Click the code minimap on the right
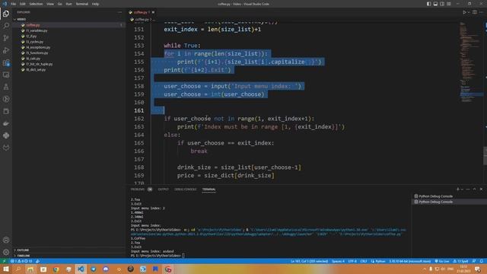Screen dimensions: 487x274 [x=471, y=62]
